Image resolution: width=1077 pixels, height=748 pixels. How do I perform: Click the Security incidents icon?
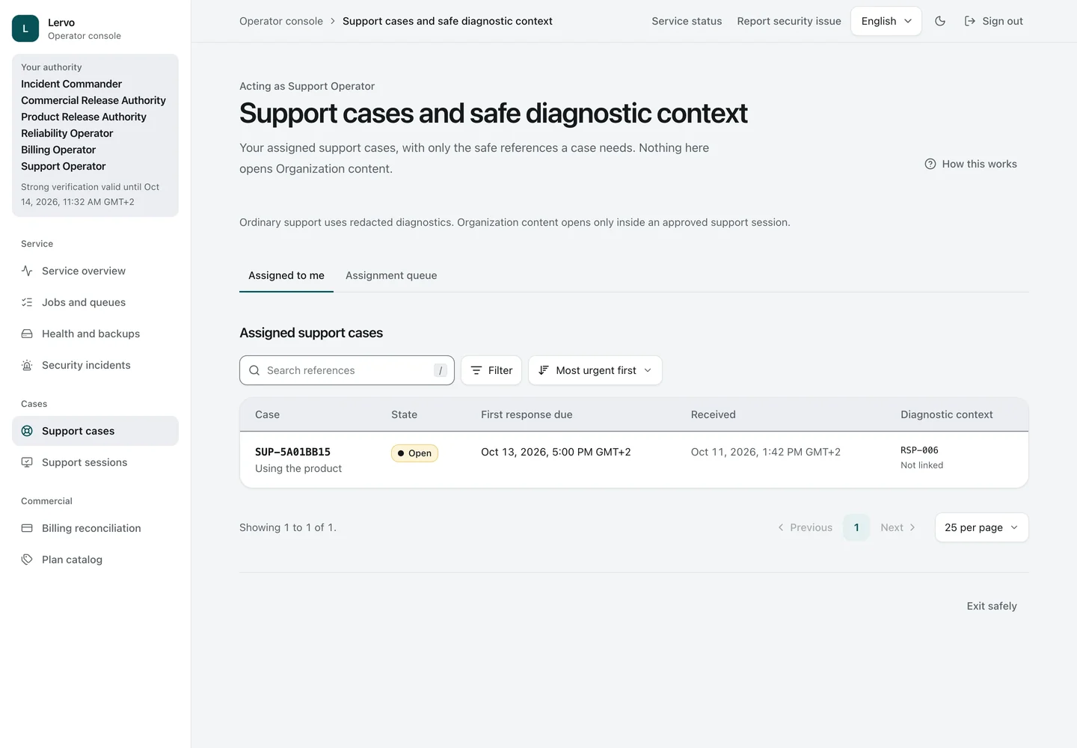tap(27, 365)
